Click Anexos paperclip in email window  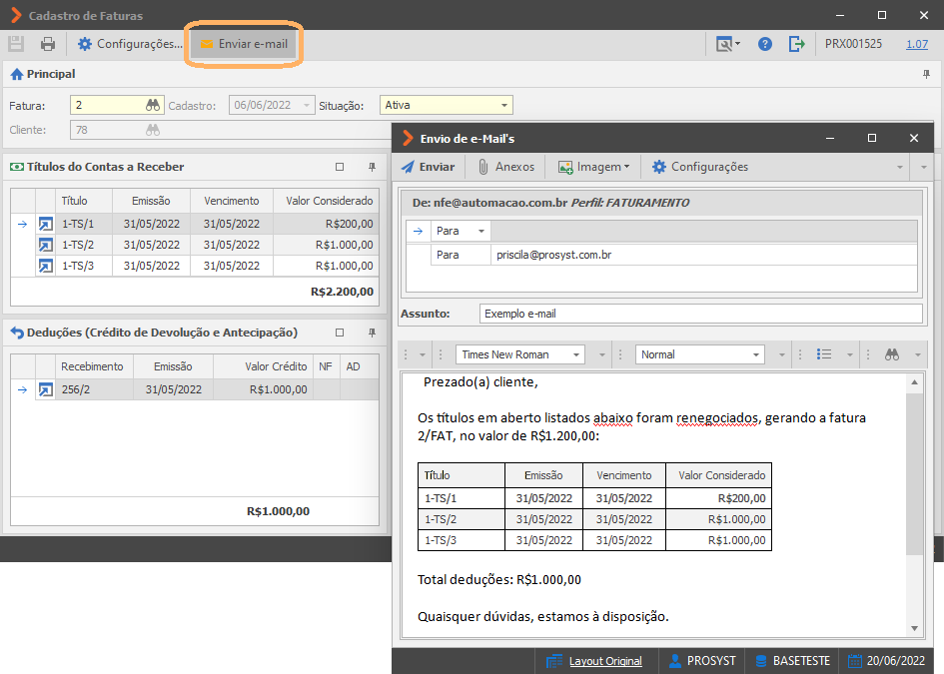[x=505, y=167]
